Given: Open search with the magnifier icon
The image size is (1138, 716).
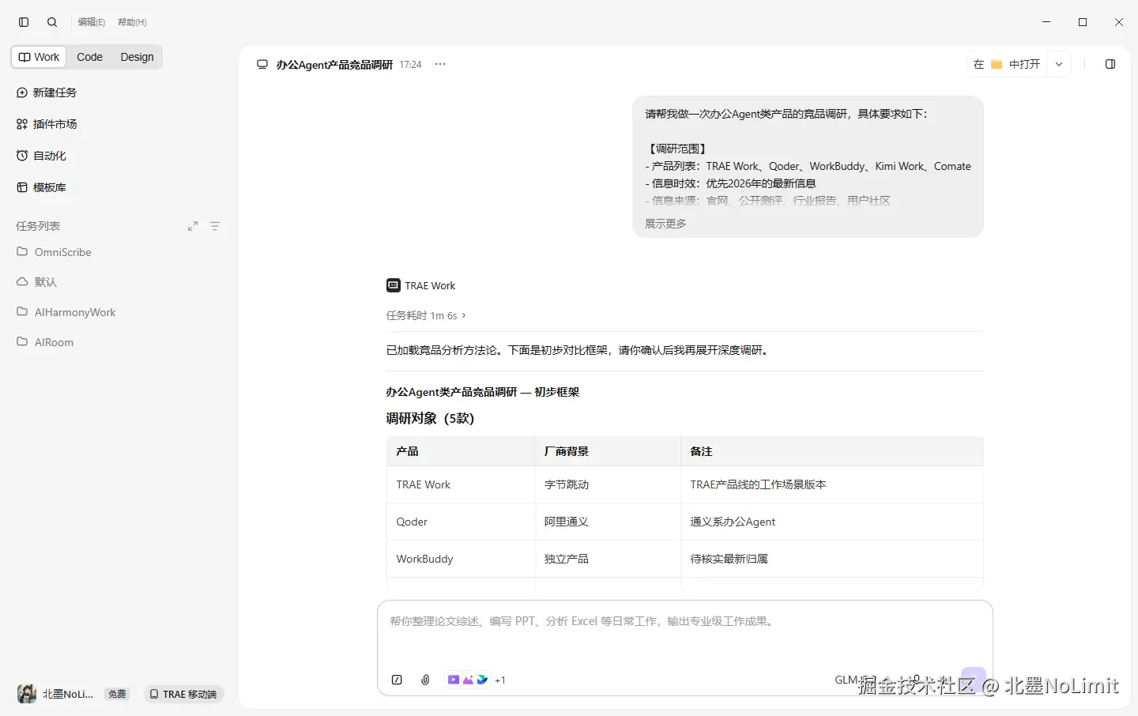Looking at the screenshot, I should pyautogui.click(x=52, y=22).
